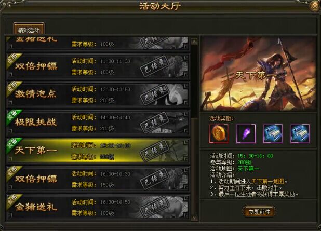Select the third blue scroll reward icon

(x=273, y=133)
